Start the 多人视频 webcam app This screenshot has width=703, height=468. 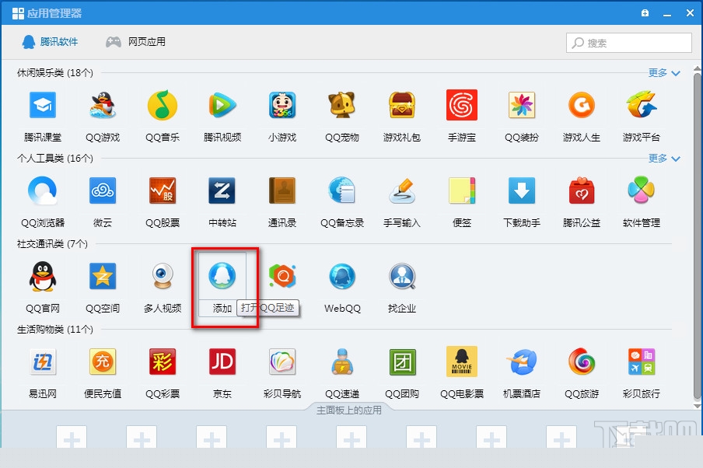(163, 277)
